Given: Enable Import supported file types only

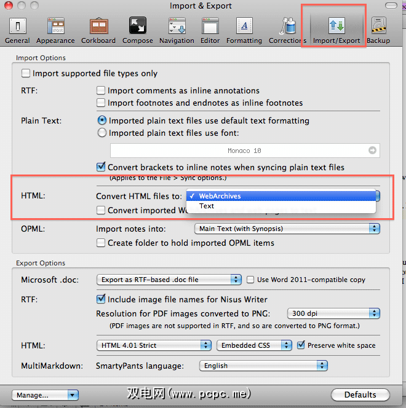Looking at the screenshot, I should 25,73.
